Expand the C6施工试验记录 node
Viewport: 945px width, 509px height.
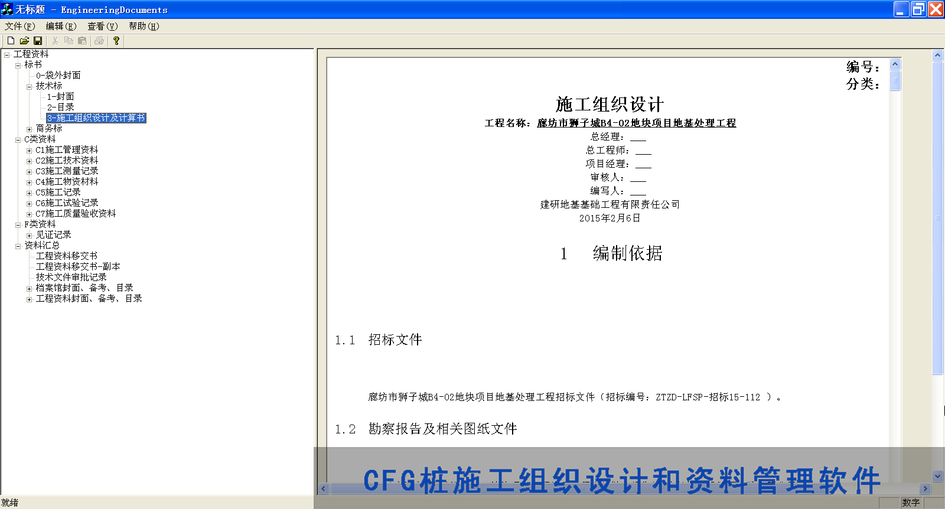[29, 203]
